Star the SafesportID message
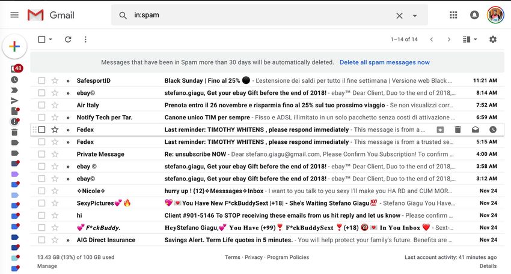Viewport: 511px width, 274px height. 55,80
